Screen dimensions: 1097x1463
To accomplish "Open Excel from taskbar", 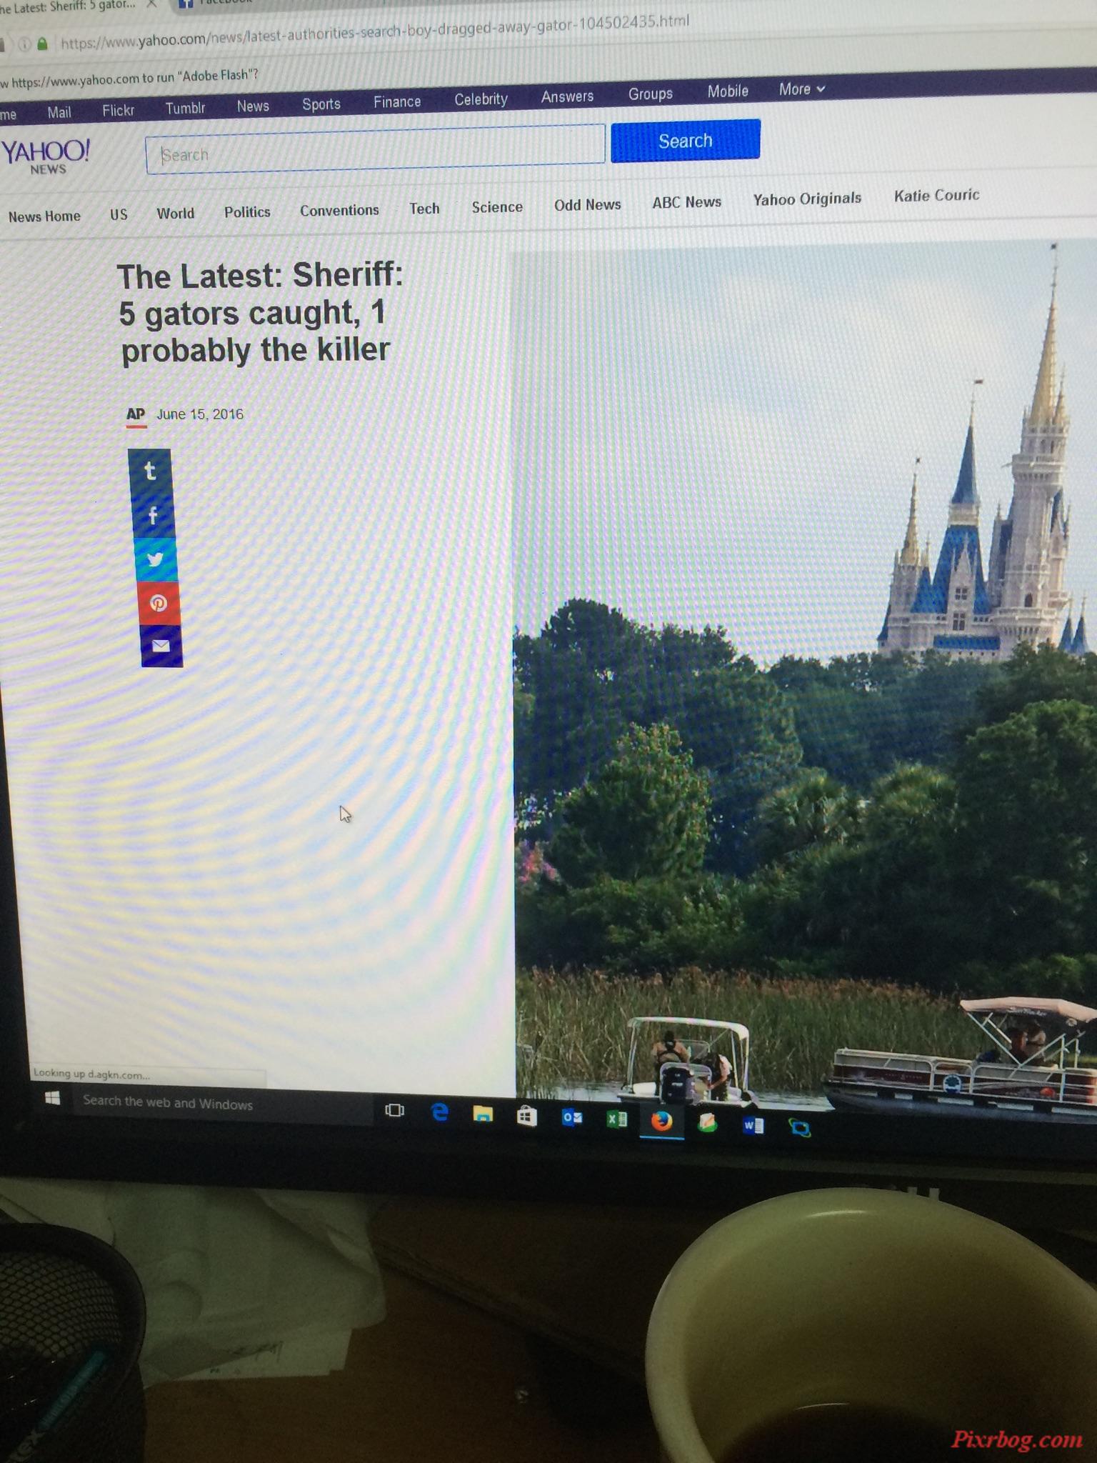I will point(617,1119).
